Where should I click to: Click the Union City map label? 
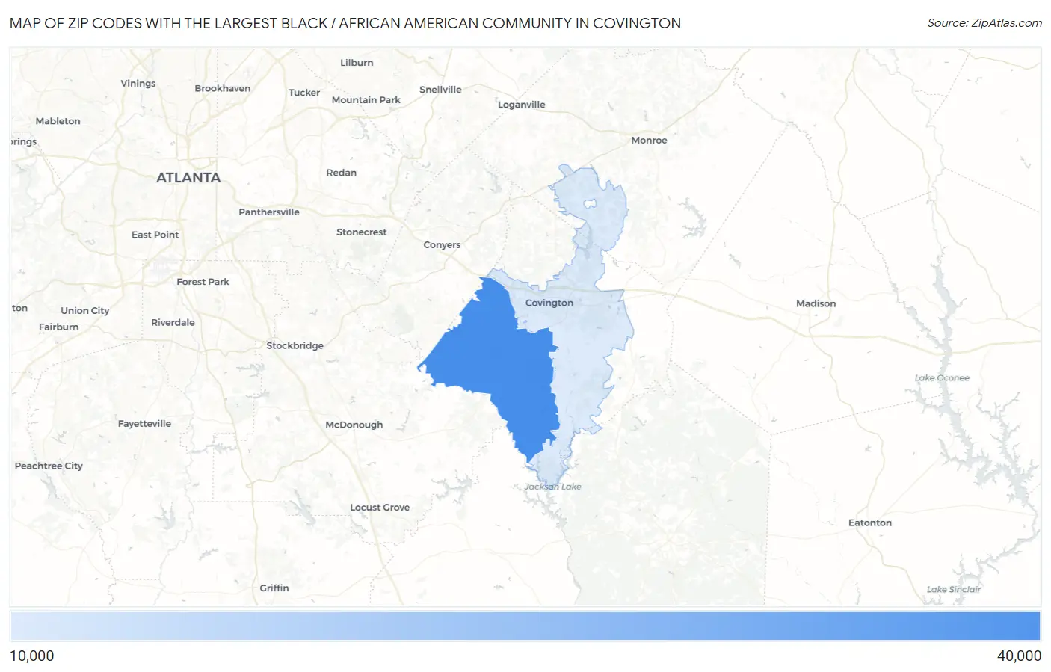point(85,311)
